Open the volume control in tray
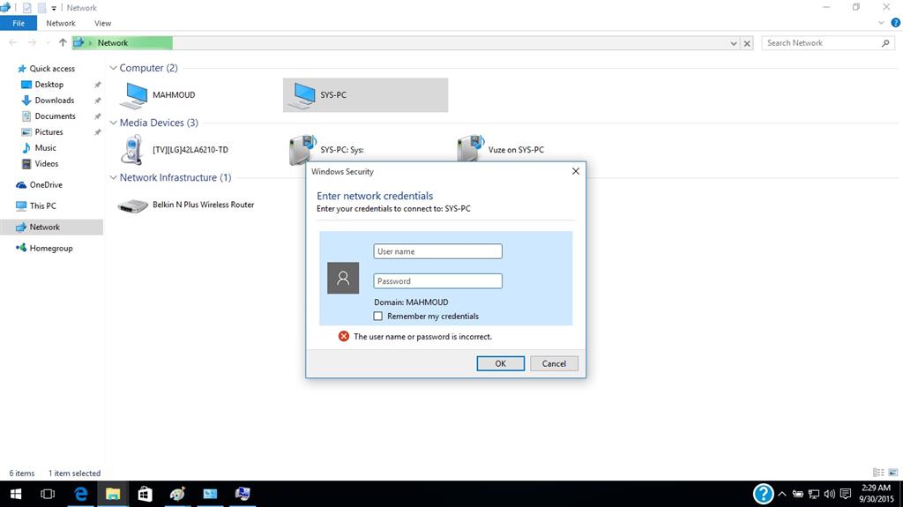Image resolution: width=903 pixels, height=507 pixels. click(x=829, y=494)
